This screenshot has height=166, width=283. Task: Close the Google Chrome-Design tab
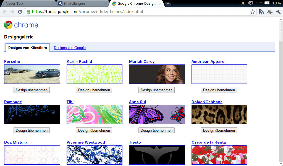pos(160,4)
